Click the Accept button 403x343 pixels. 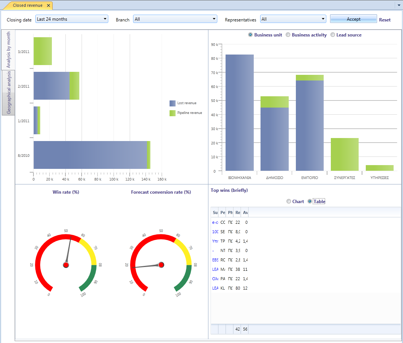tap(353, 19)
